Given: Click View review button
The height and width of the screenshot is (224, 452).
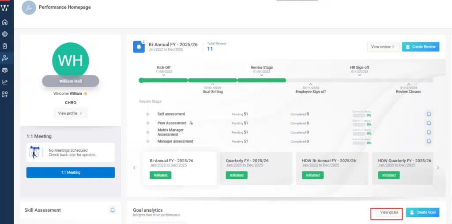Looking at the screenshot, I should pos(383,47).
